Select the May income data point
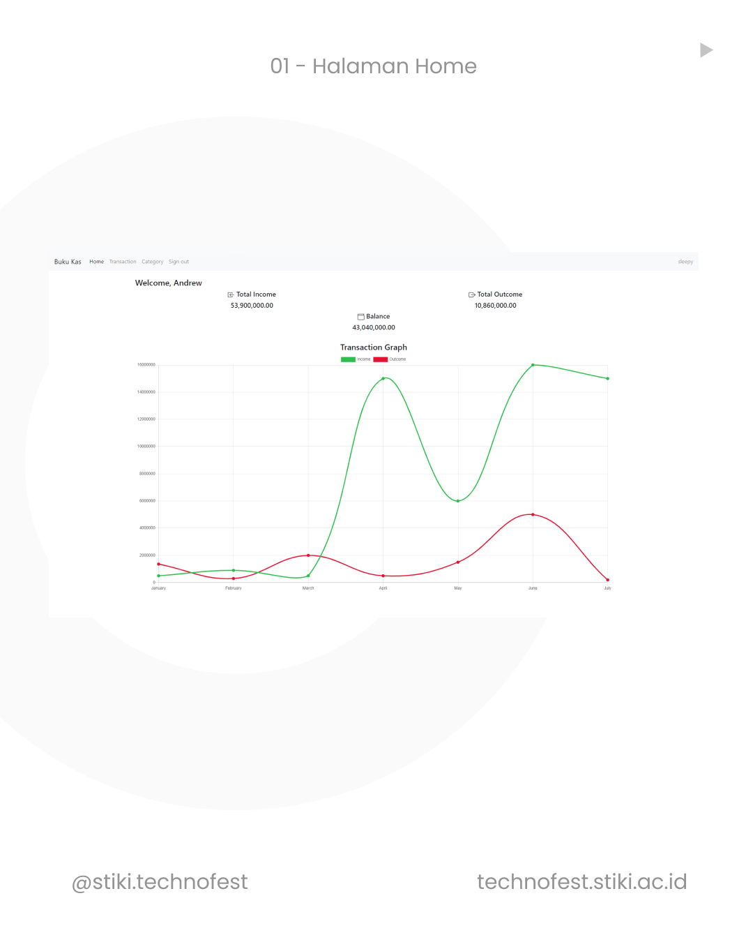This screenshot has width=753, height=942. (x=458, y=501)
